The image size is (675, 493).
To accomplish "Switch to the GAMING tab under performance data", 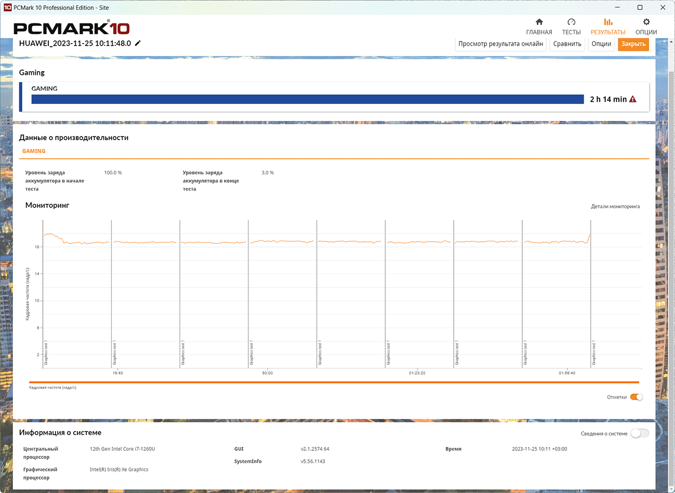I will [x=34, y=151].
